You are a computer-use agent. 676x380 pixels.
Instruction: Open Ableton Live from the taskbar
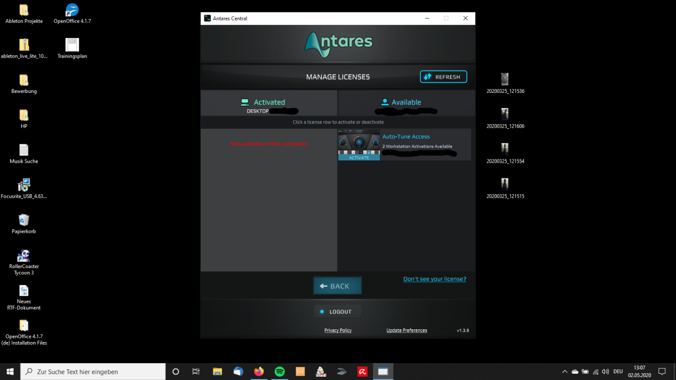(x=300, y=372)
